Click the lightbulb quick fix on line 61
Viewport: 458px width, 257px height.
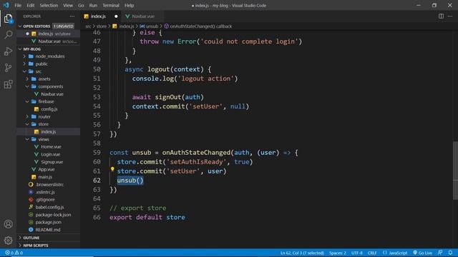click(x=112, y=169)
